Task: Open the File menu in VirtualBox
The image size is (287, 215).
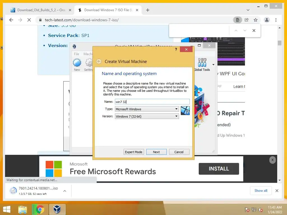Action: tap(77, 54)
